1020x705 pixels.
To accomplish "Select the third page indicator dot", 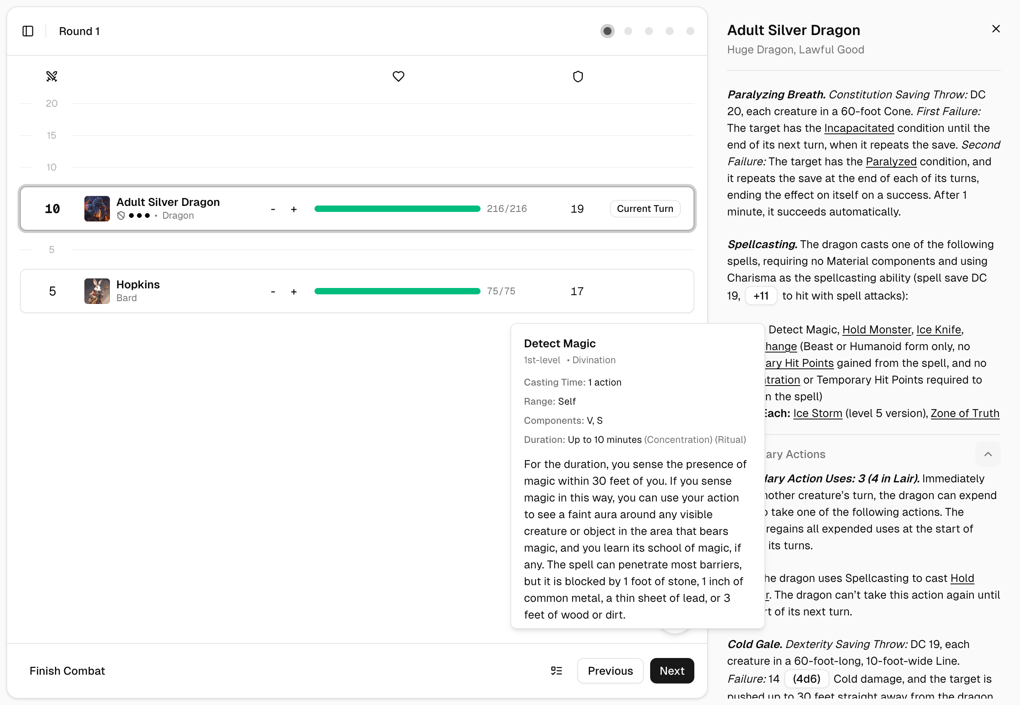I will (x=649, y=31).
